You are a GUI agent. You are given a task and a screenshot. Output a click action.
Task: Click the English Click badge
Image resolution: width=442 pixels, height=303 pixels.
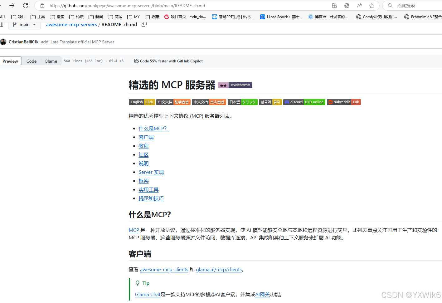142,102
